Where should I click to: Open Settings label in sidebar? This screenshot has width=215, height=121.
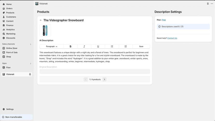(x=10, y=109)
